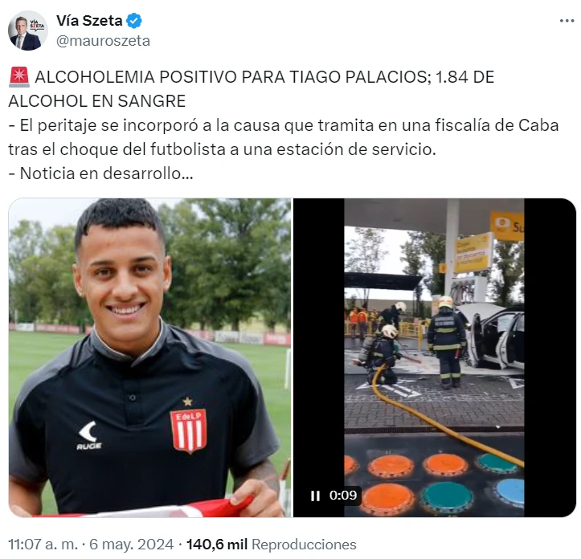The height and width of the screenshot is (559, 581).
Task: View the 140,6 mil Reproducciones count
Action: tap(272, 545)
